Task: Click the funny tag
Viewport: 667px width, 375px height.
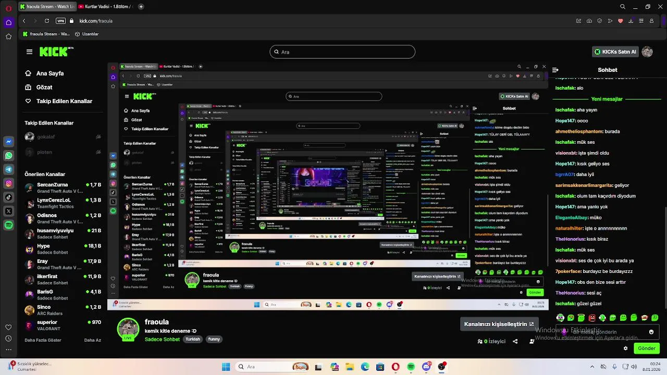Action: 214,339
